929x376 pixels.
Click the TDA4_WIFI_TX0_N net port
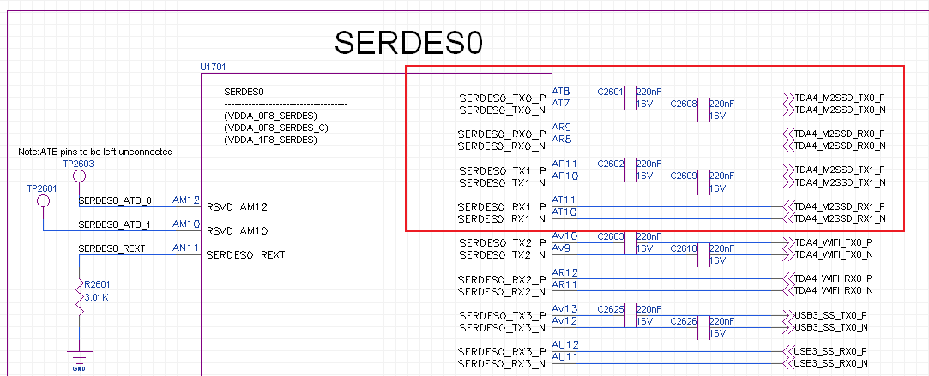pyautogui.click(x=829, y=254)
